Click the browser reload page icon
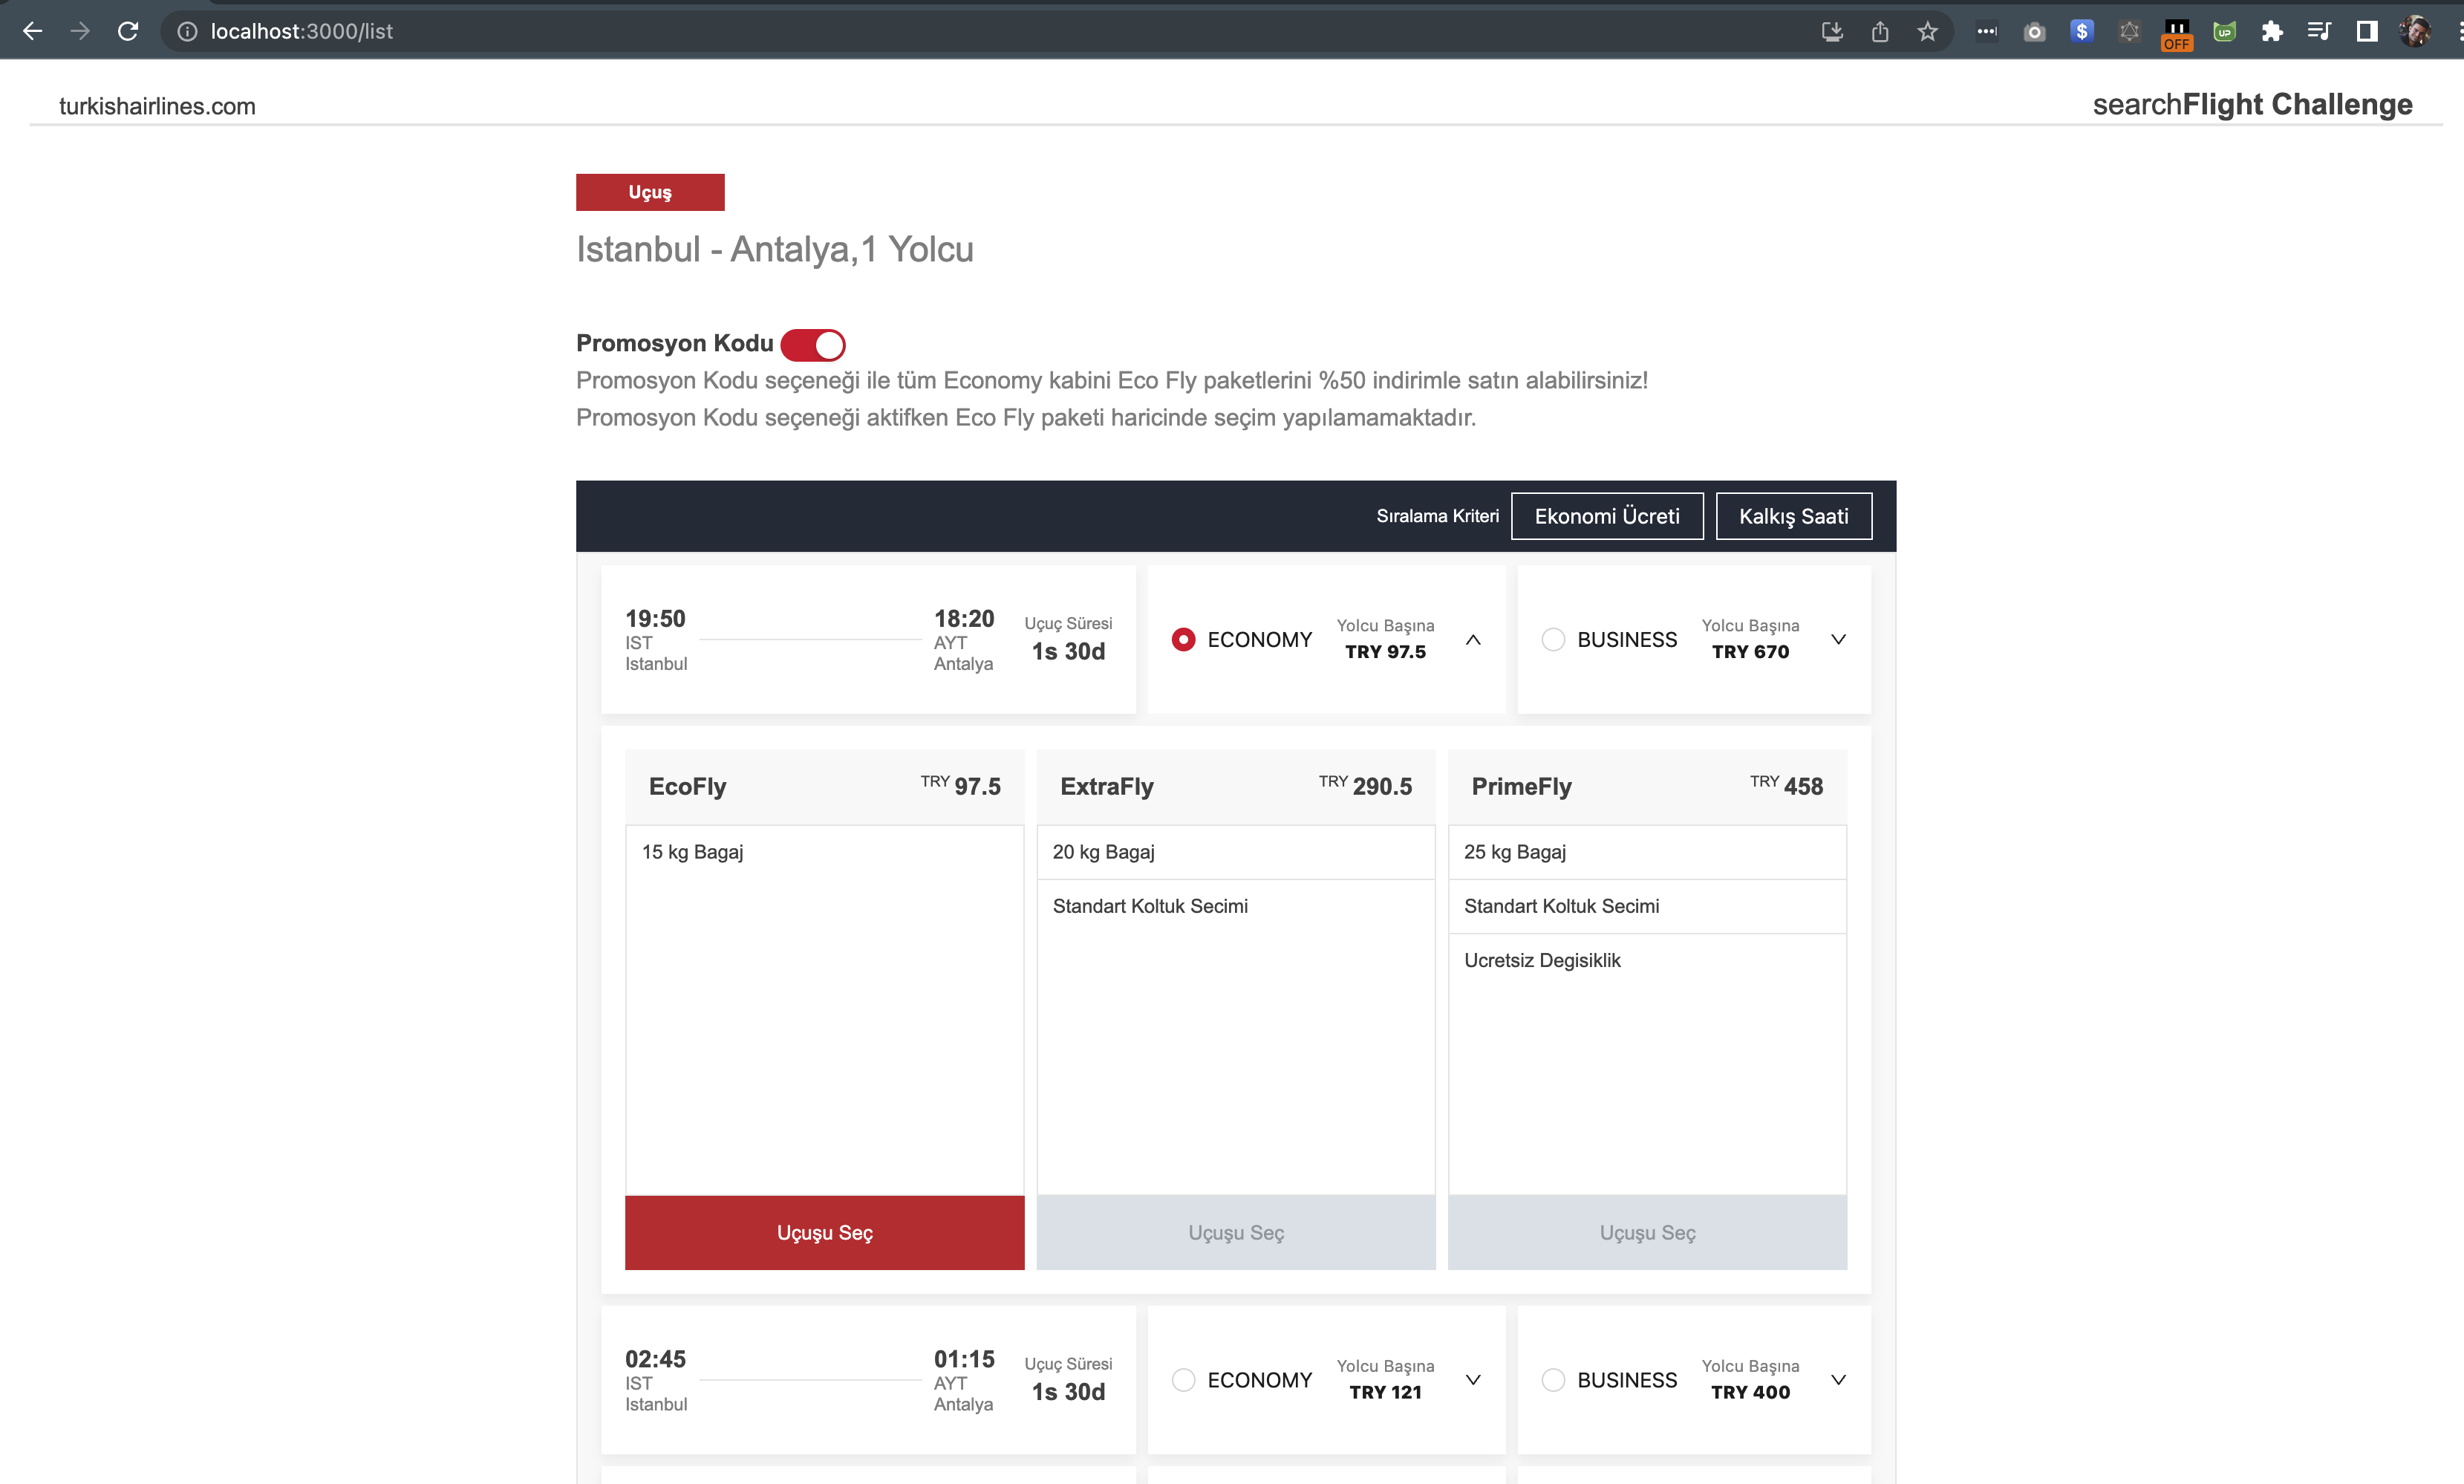Viewport: 2464px width, 1484px height. [x=128, y=31]
